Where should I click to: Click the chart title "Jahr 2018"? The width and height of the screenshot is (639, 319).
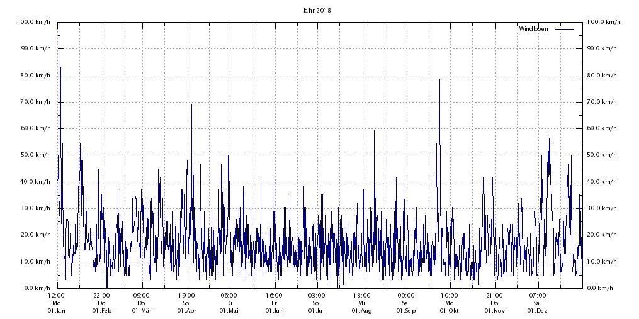tap(316, 11)
